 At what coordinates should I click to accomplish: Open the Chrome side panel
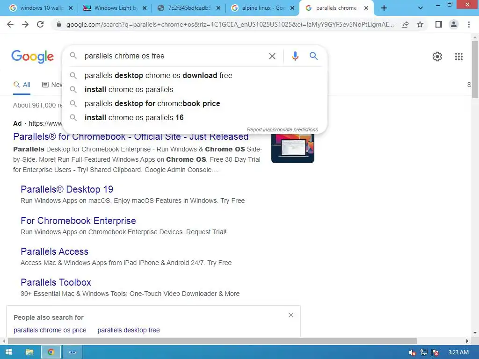point(439,24)
